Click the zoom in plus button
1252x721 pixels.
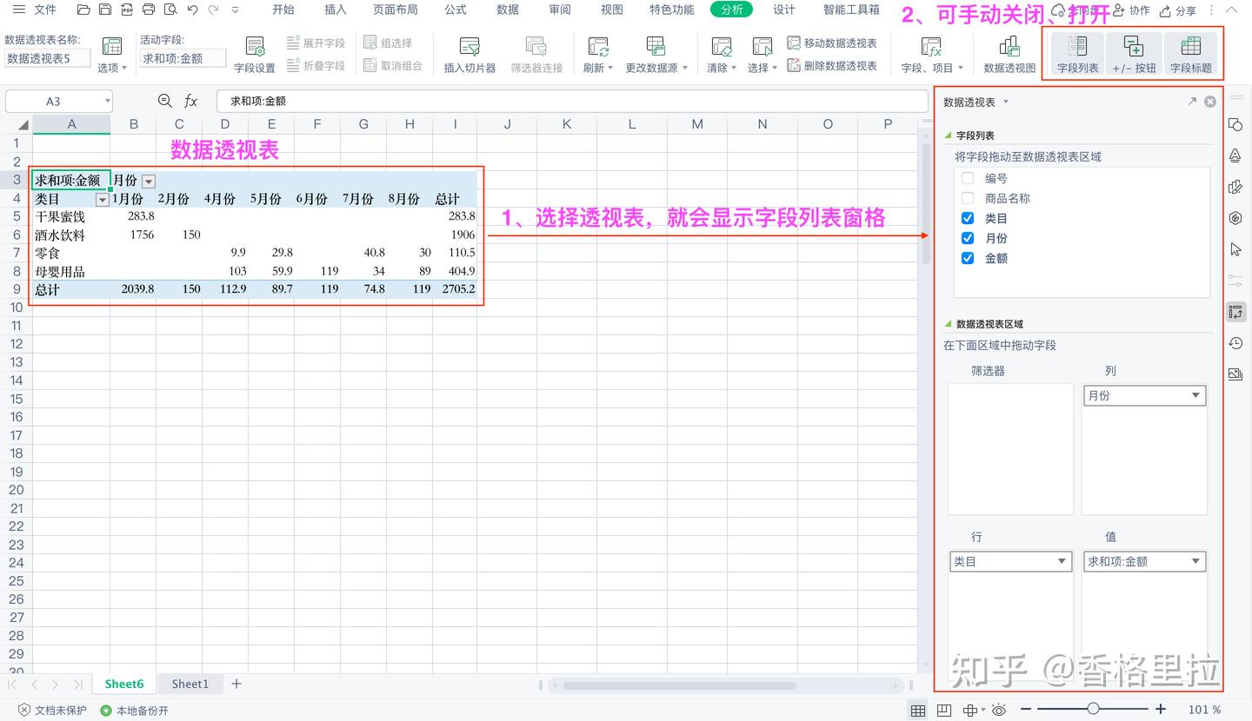click(x=1161, y=710)
